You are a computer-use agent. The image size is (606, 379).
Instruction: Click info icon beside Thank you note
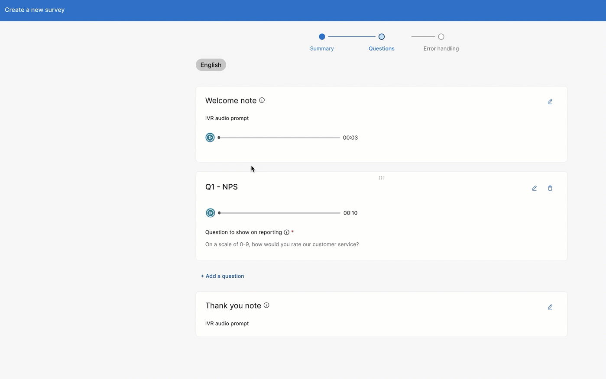point(266,305)
